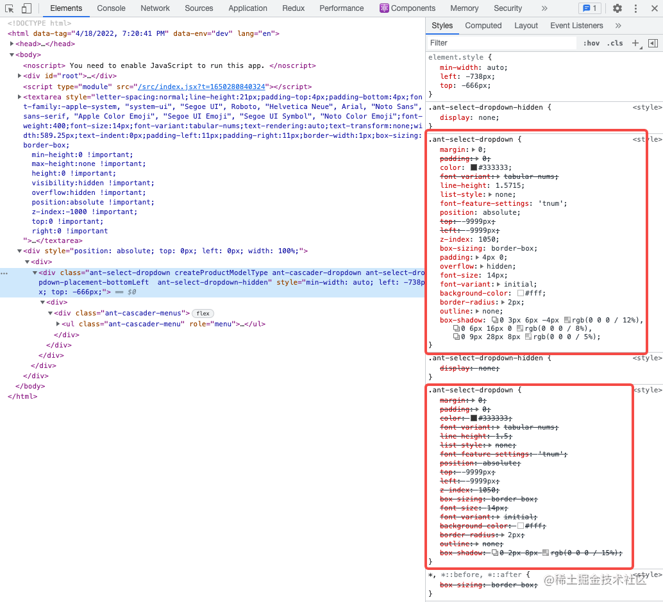The height and width of the screenshot is (602, 663).
Task: Open DevTools settings with the gear icon
Action: click(617, 8)
